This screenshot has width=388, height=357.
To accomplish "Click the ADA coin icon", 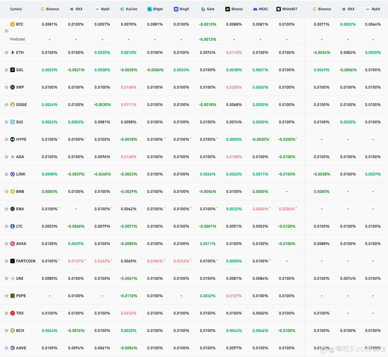I will click(x=13, y=157).
